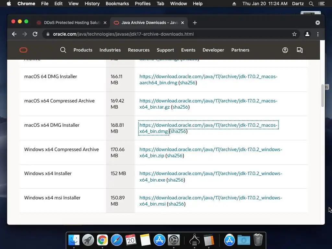The width and height of the screenshot is (332, 249).
Task: Open sha256 for macOS x64 DMG Installer
Action: pyautogui.click(x=178, y=131)
